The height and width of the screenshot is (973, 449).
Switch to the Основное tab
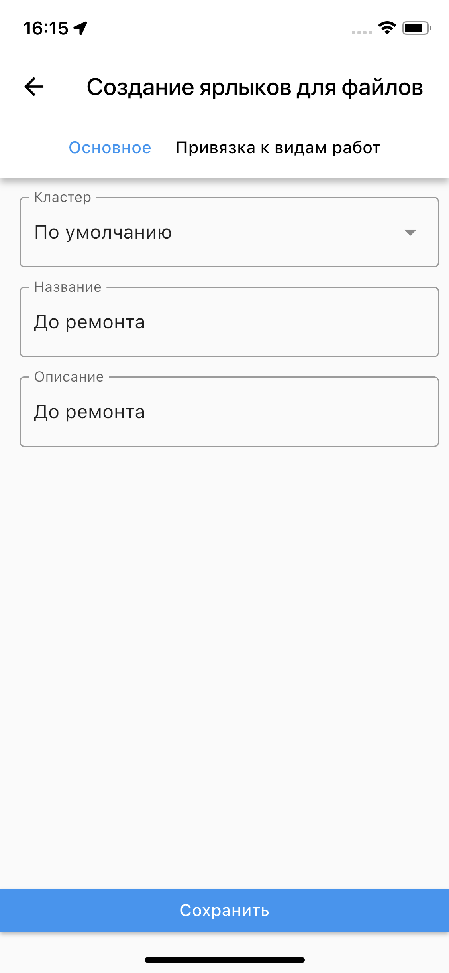(110, 148)
